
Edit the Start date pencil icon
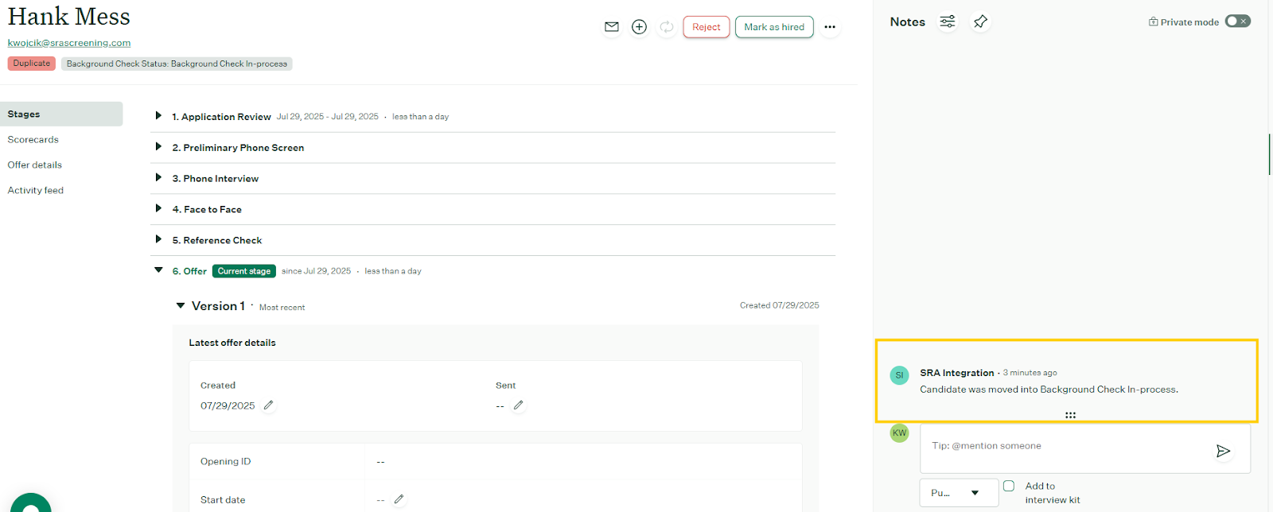(x=399, y=499)
